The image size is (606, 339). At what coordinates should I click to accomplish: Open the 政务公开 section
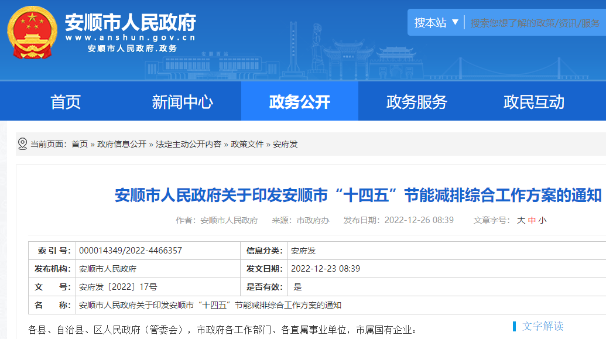[299, 101]
